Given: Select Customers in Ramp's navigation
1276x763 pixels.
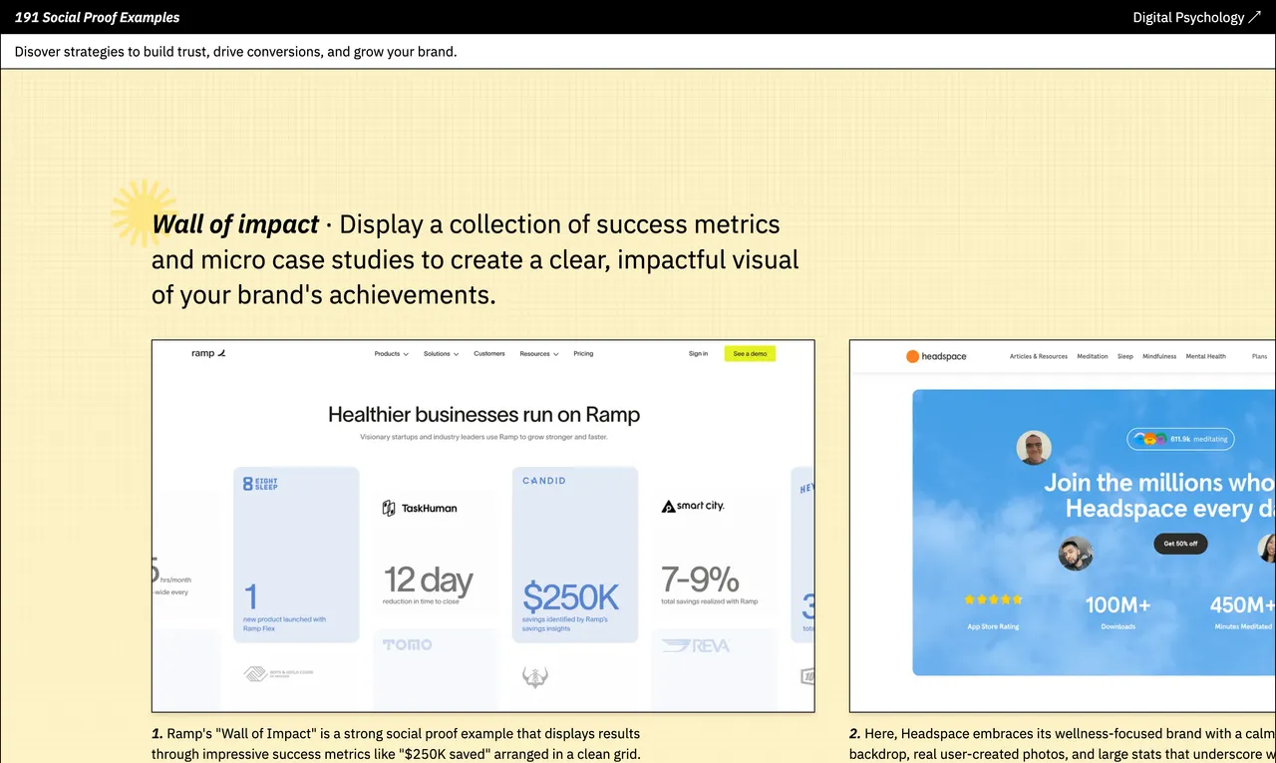Looking at the screenshot, I should (488, 353).
